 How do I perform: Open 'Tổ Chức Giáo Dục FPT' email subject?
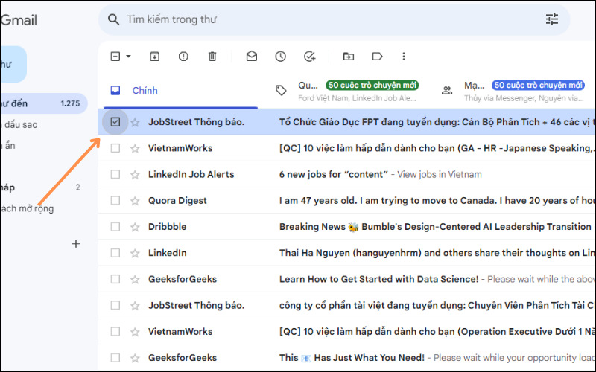tap(437, 122)
